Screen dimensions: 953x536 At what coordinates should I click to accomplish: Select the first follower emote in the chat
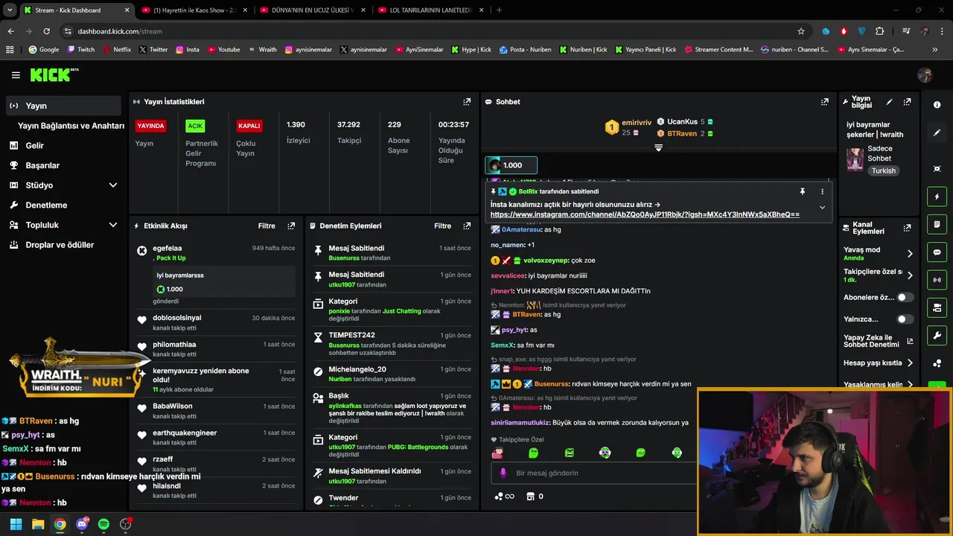[x=497, y=453]
